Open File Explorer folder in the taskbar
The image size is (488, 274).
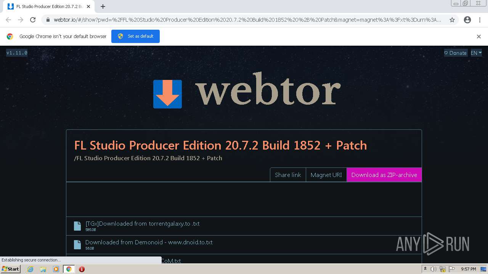pyautogui.click(x=43, y=269)
